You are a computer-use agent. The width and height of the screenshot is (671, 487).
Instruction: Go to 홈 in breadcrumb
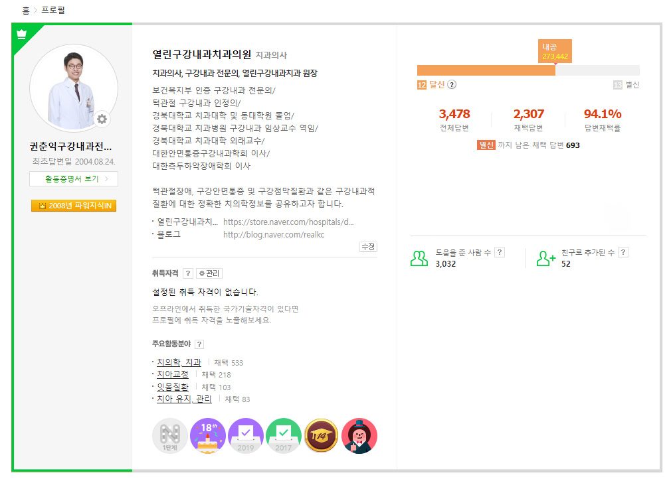(x=26, y=10)
